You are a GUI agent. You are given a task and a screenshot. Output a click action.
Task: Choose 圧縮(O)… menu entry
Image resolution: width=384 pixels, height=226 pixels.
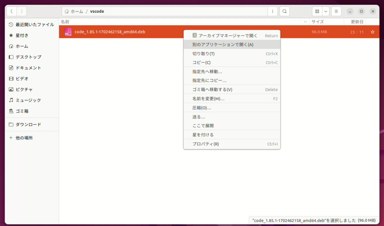point(232,108)
